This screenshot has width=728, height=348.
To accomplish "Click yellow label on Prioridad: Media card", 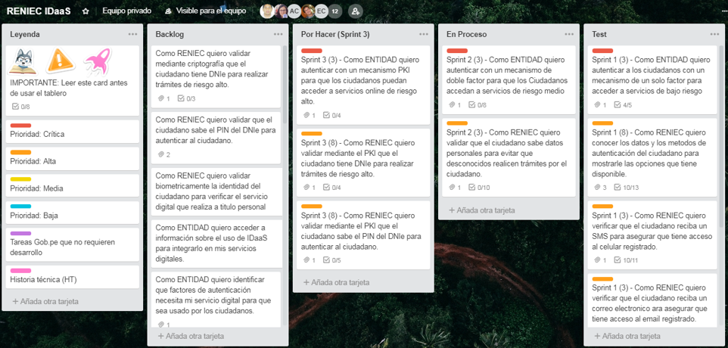I will coord(20,179).
